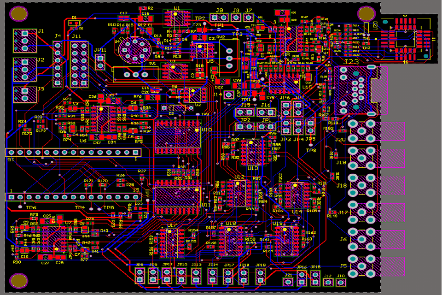Image resolution: width=442 pixels, height=295 pixels.
Task: Select the J17 SMA connector
Action: tap(362, 212)
